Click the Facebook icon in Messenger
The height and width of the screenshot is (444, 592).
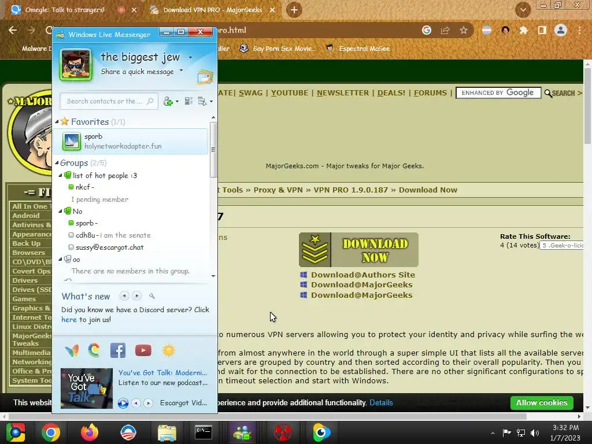click(118, 350)
